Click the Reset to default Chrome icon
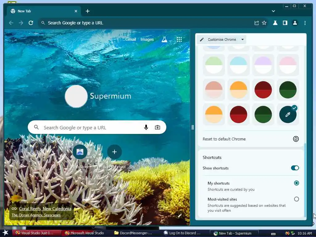Image resolution: width=316 pixels, height=237 pixels. pos(296,139)
